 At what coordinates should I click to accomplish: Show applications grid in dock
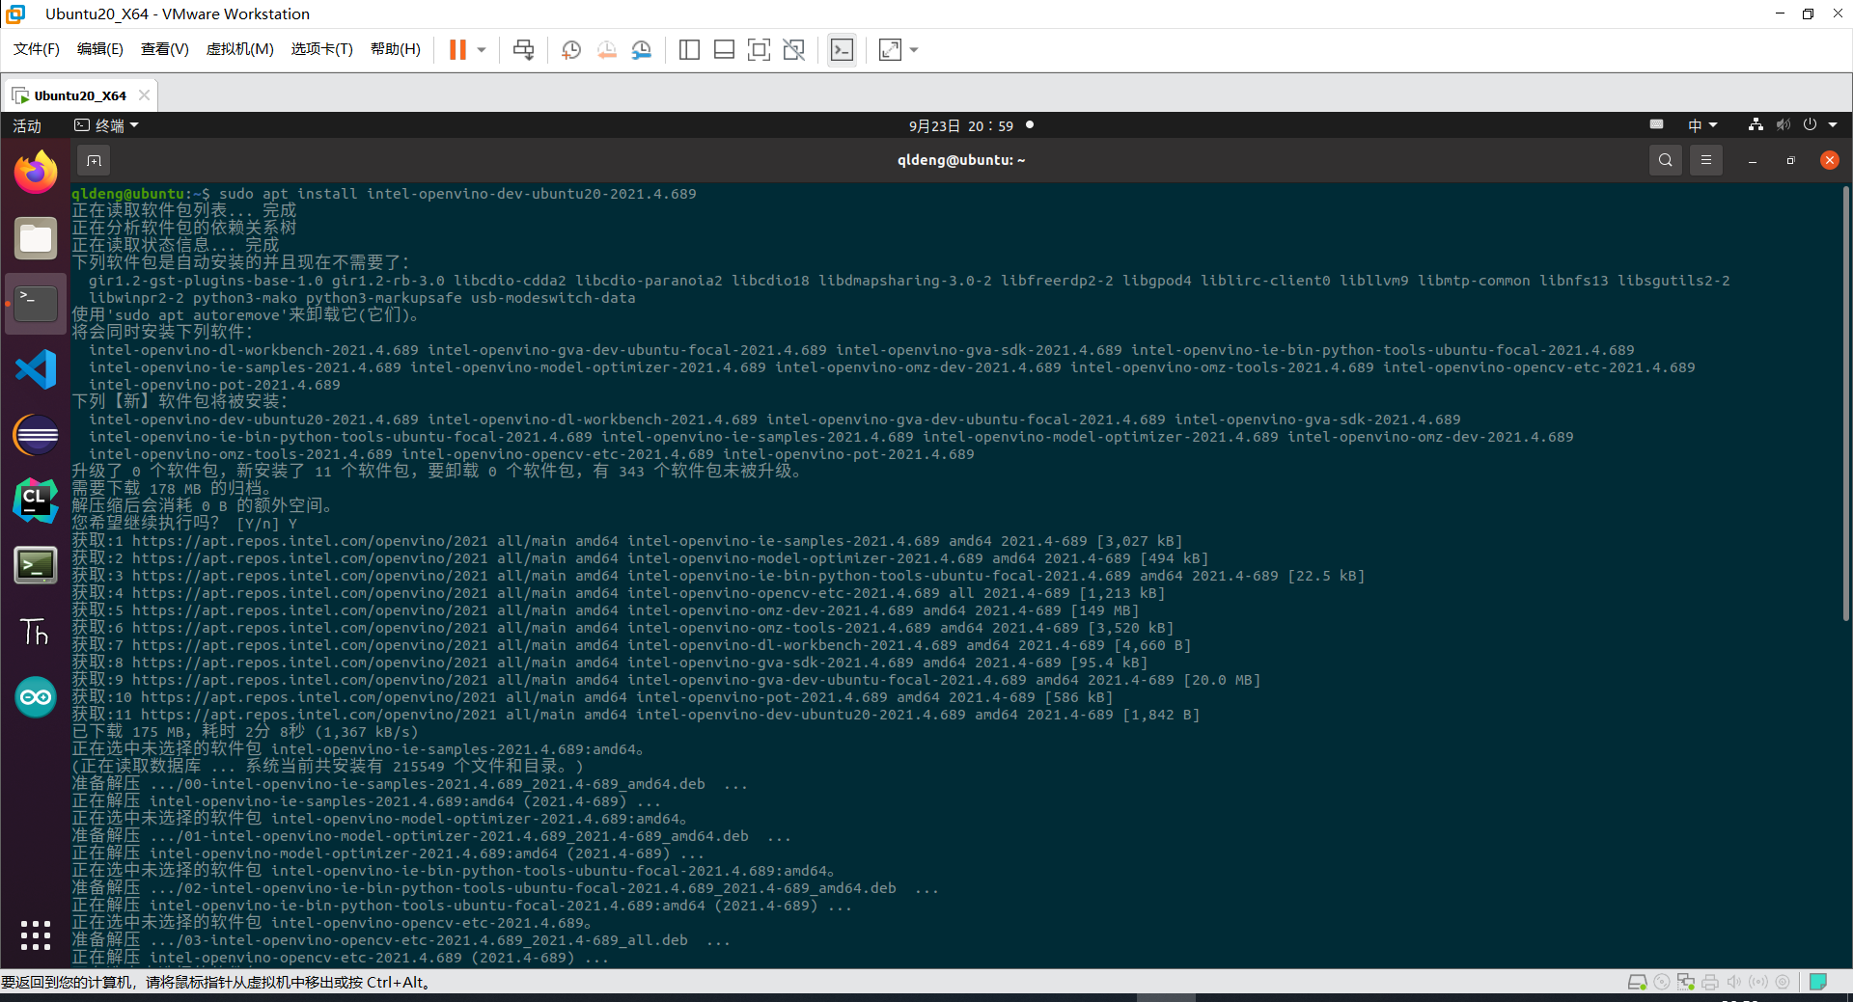point(36,934)
